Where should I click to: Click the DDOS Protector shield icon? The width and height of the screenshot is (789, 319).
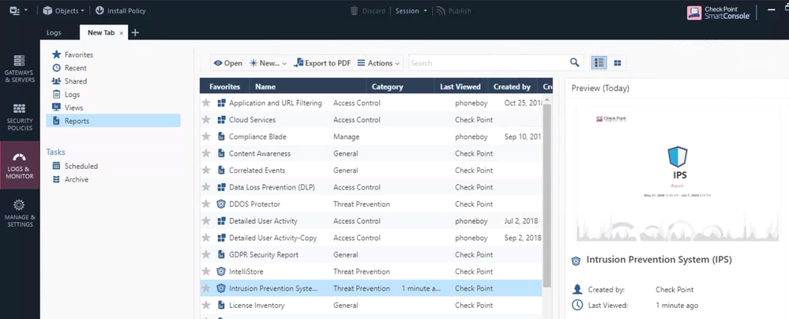tap(220, 205)
